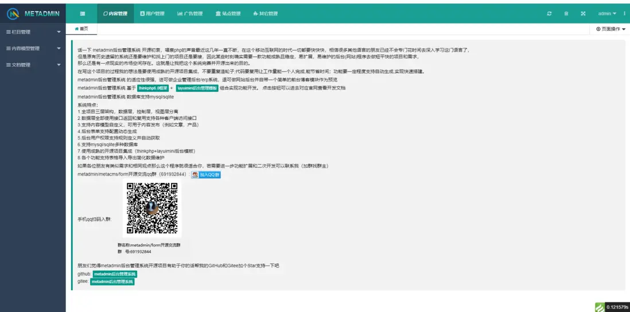Click the text 数据库支持mysql/sqlite
Screen dimensions: 630x312
(150, 97)
